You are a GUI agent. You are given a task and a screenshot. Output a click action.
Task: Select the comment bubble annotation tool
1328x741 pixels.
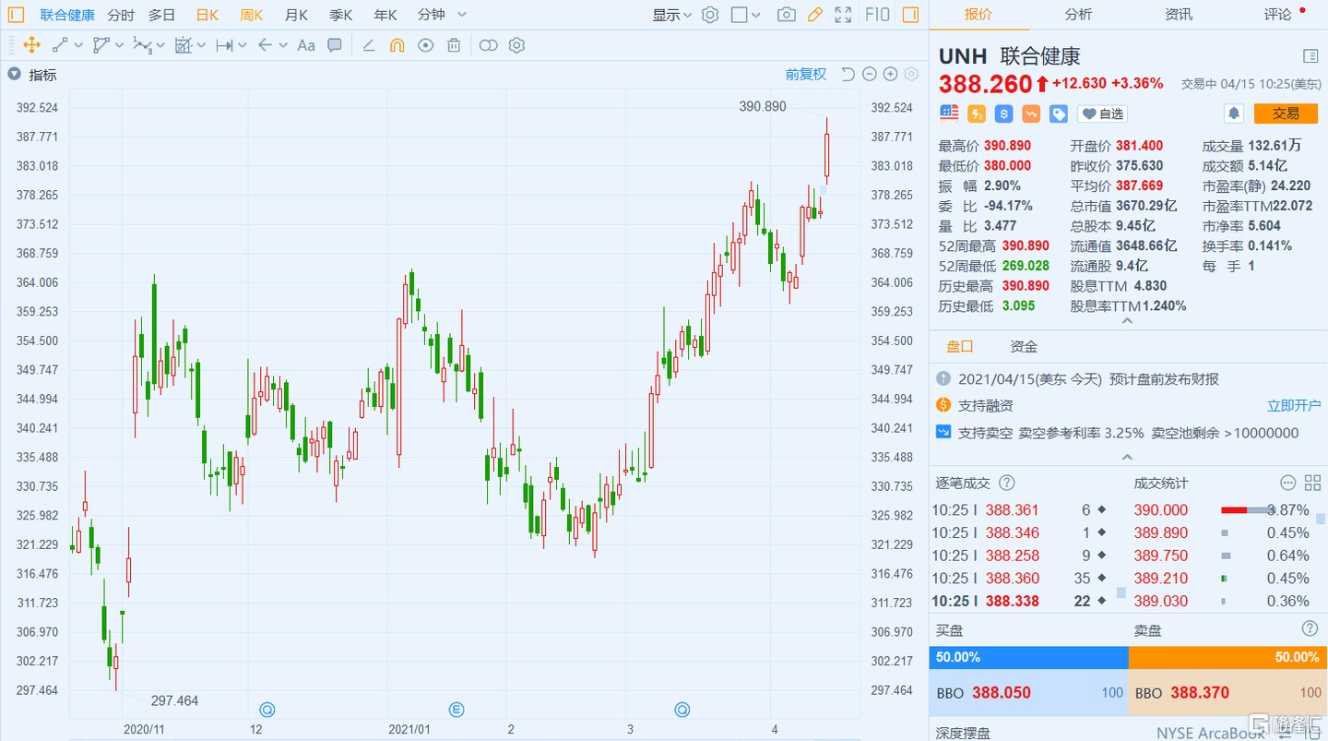(335, 45)
